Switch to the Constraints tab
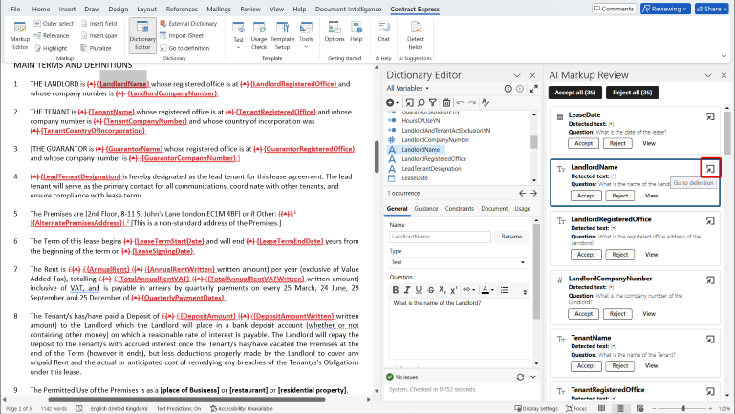This screenshot has height=414, width=735. coord(460,208)
